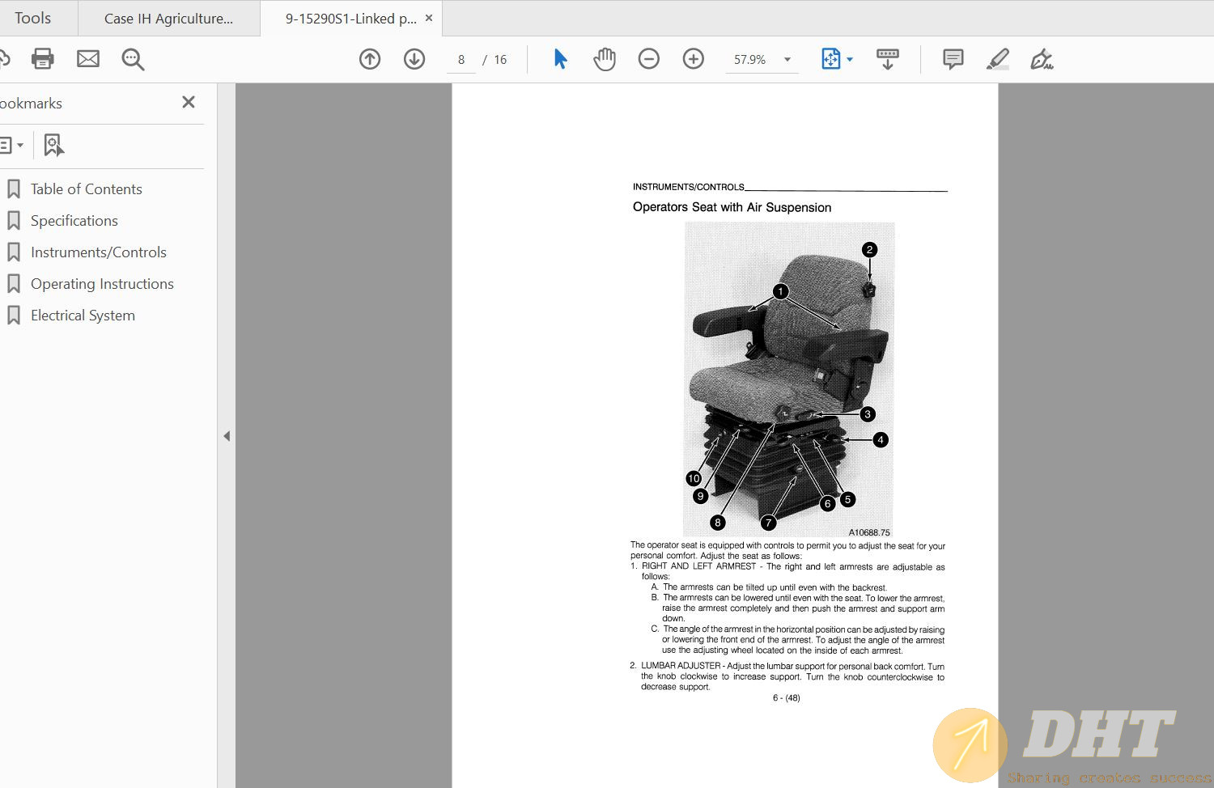1214x788 pixels.
Task: Toggle scrolling mode keyboard icon
Action: 888,59
